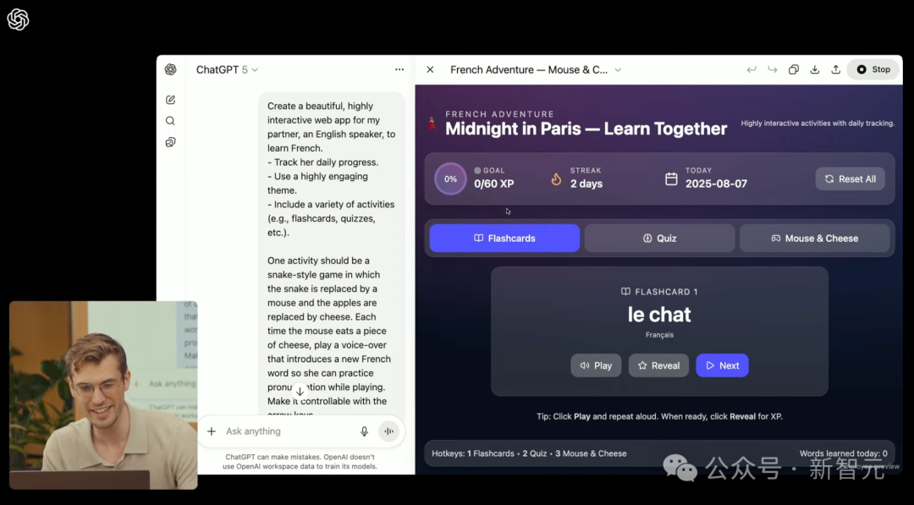The width and height of the screenshot is (914, 505).
Task: Start a new chat with the compose icon
Action: [170, 100]
